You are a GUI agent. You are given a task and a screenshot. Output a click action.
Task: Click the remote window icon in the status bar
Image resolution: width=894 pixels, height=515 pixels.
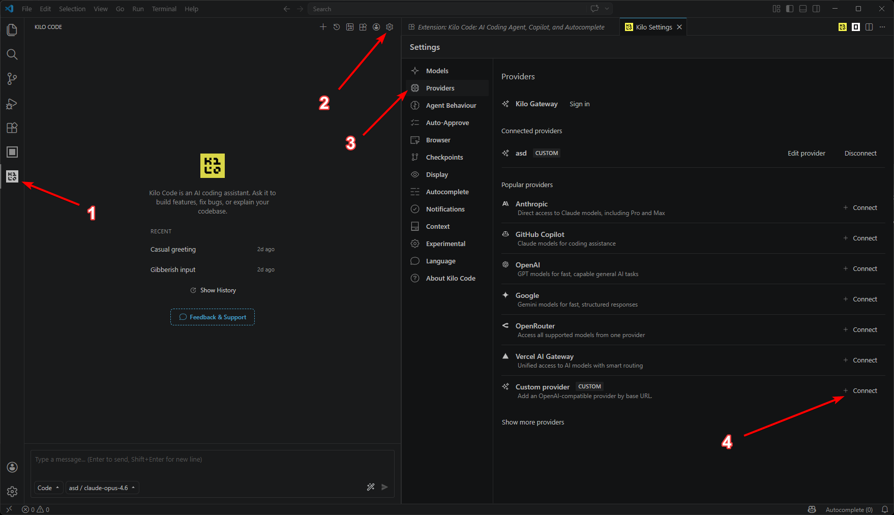[9, 509]
